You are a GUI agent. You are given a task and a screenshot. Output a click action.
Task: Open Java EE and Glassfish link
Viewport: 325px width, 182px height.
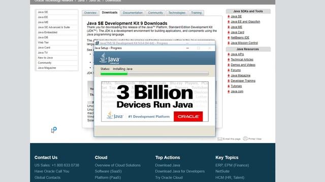(x=245, y=22)
